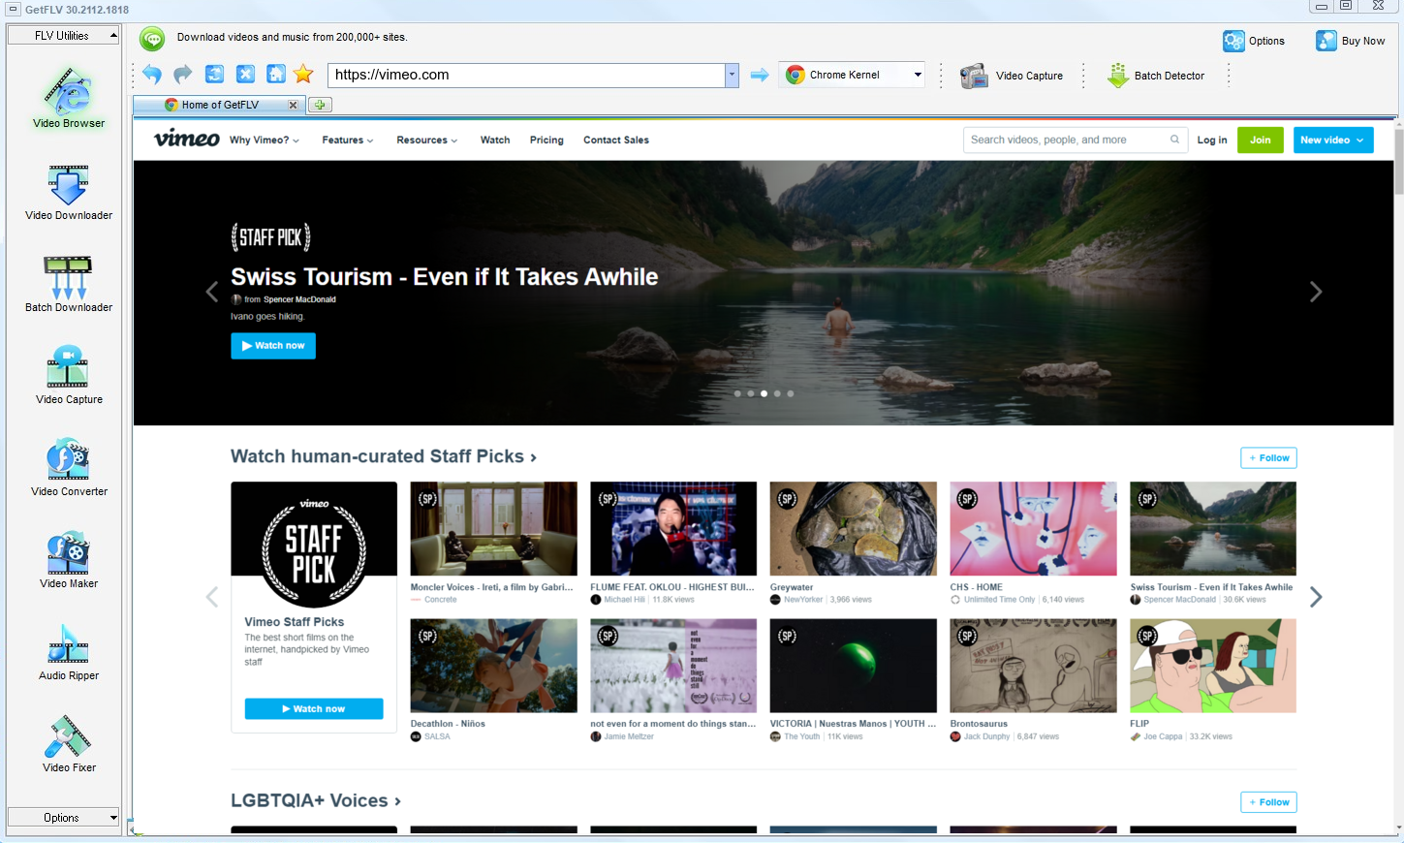The height and width of the screenshot is (843, 1404).
Task: Open the Brontosaurus video thumbnail
Action: click(1033, 666)
